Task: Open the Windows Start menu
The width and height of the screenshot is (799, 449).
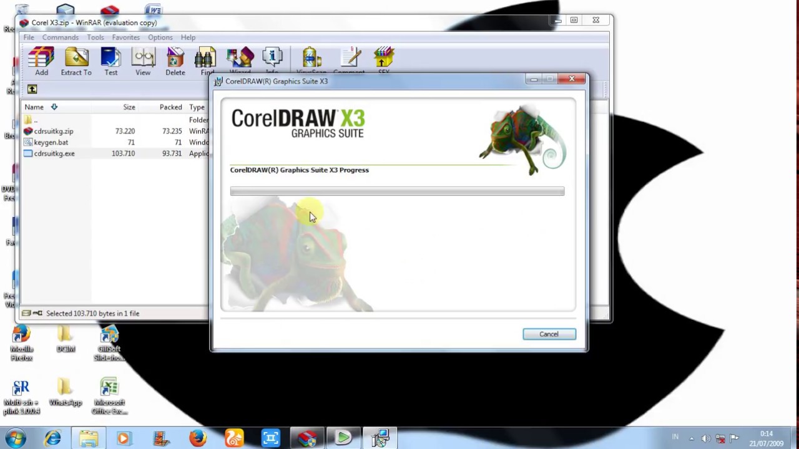Action: pyautogui.click(x=16, y=438)
